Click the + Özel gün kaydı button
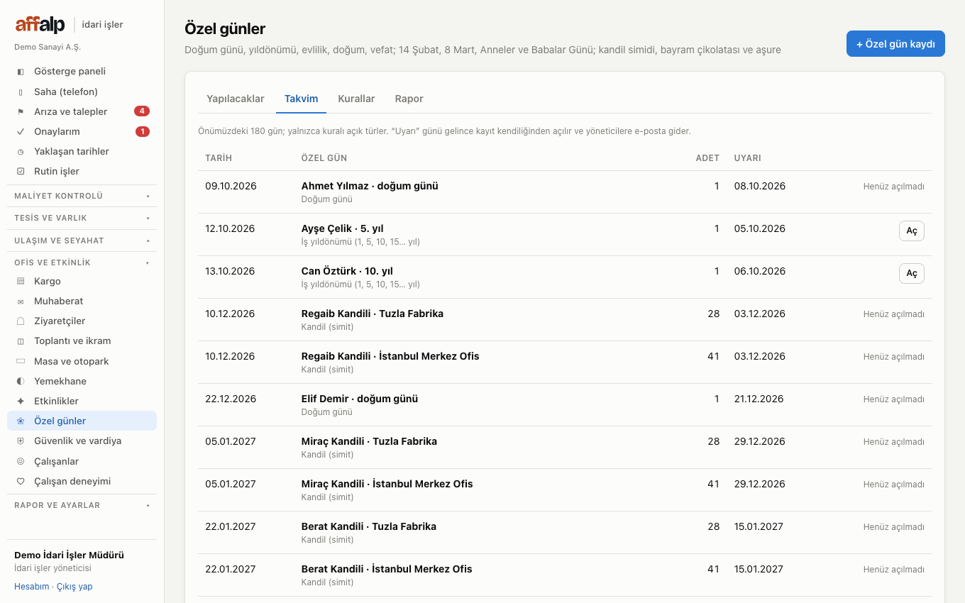The width and height of the screenshot is (965, 603). coord(895,44)
